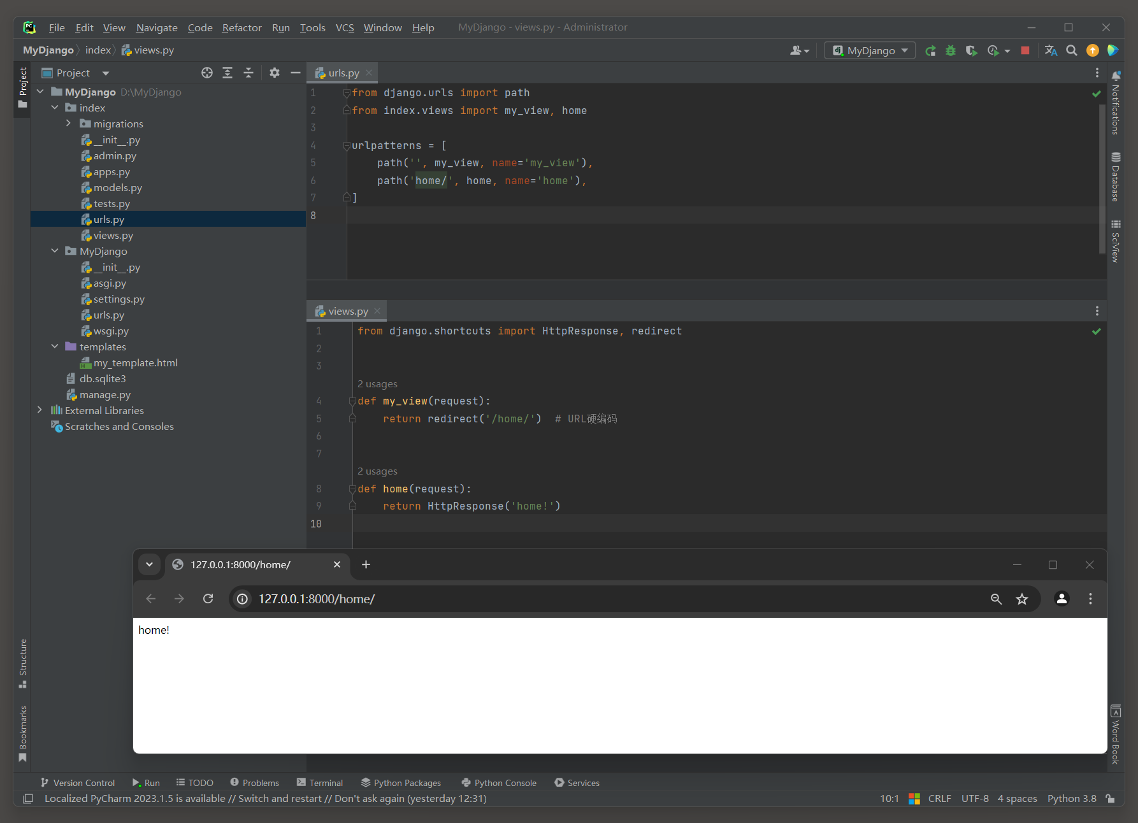
Task: Expand the migrations folder
Action: pos(69,124)
